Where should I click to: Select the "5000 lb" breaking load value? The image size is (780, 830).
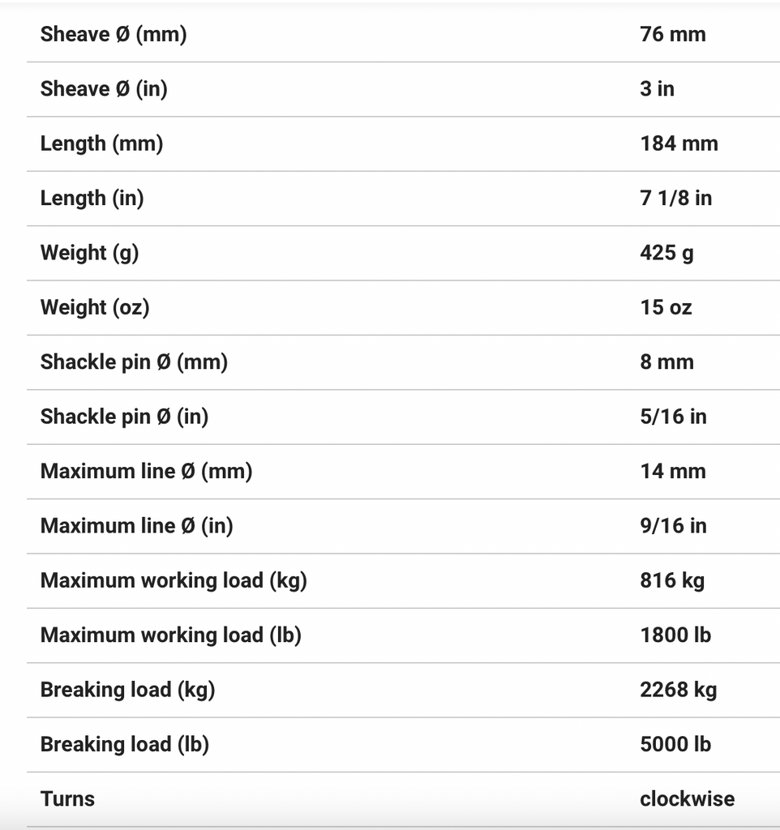pos(675,744)
